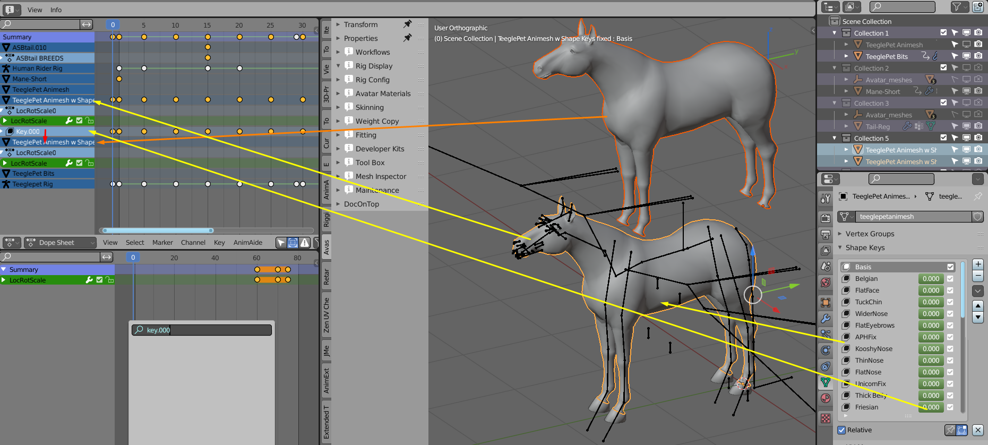The image size is (988, 445).
Task: Add a new shape key with plus button
Action: [978, 264]
